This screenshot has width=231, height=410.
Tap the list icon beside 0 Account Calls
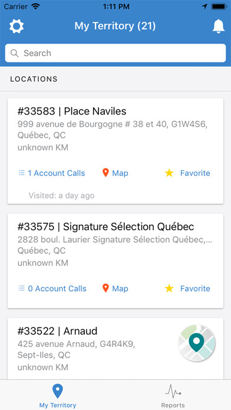click(x=21, y=288)
